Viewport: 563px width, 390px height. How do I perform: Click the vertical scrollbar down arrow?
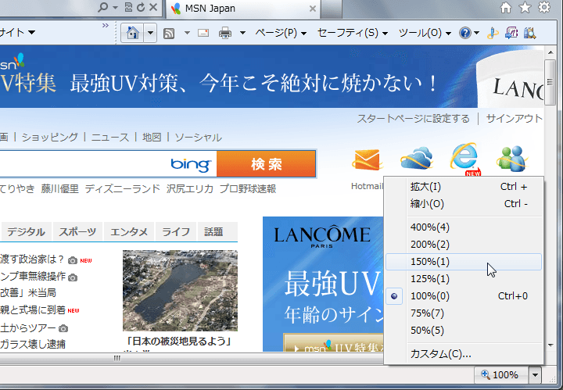coord(550,345)
